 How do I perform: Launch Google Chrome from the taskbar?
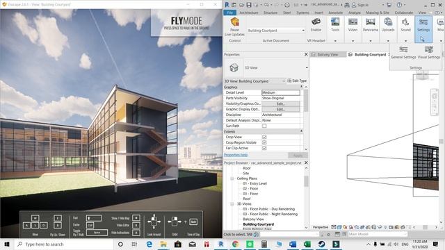(x=235, y=244)
